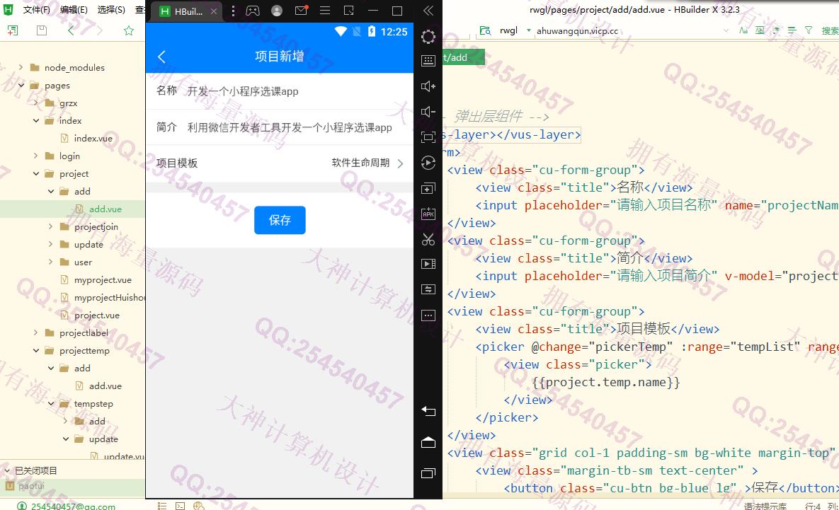This screenshot has width=839, height=510.
Task: Open the emulator settings gear icon
Action: (428, 37)
